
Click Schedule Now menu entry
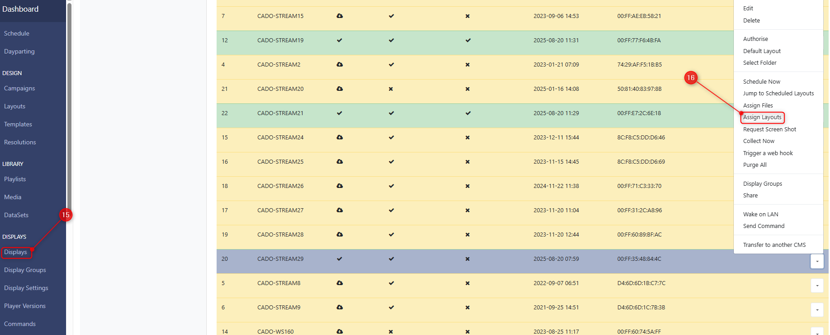761,82
